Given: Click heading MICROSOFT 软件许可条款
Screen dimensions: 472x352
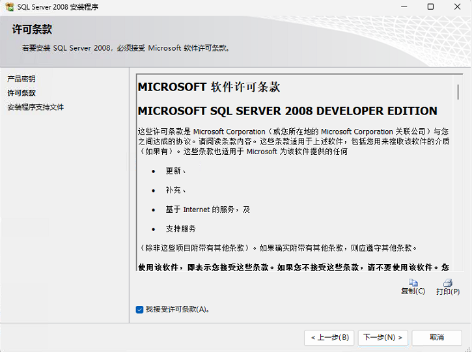Looking at the screenshot, I should (x=209, y=87).
